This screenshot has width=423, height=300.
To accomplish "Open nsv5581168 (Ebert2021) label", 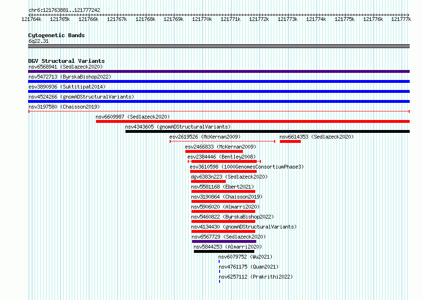I will click(x=222, y=187).
